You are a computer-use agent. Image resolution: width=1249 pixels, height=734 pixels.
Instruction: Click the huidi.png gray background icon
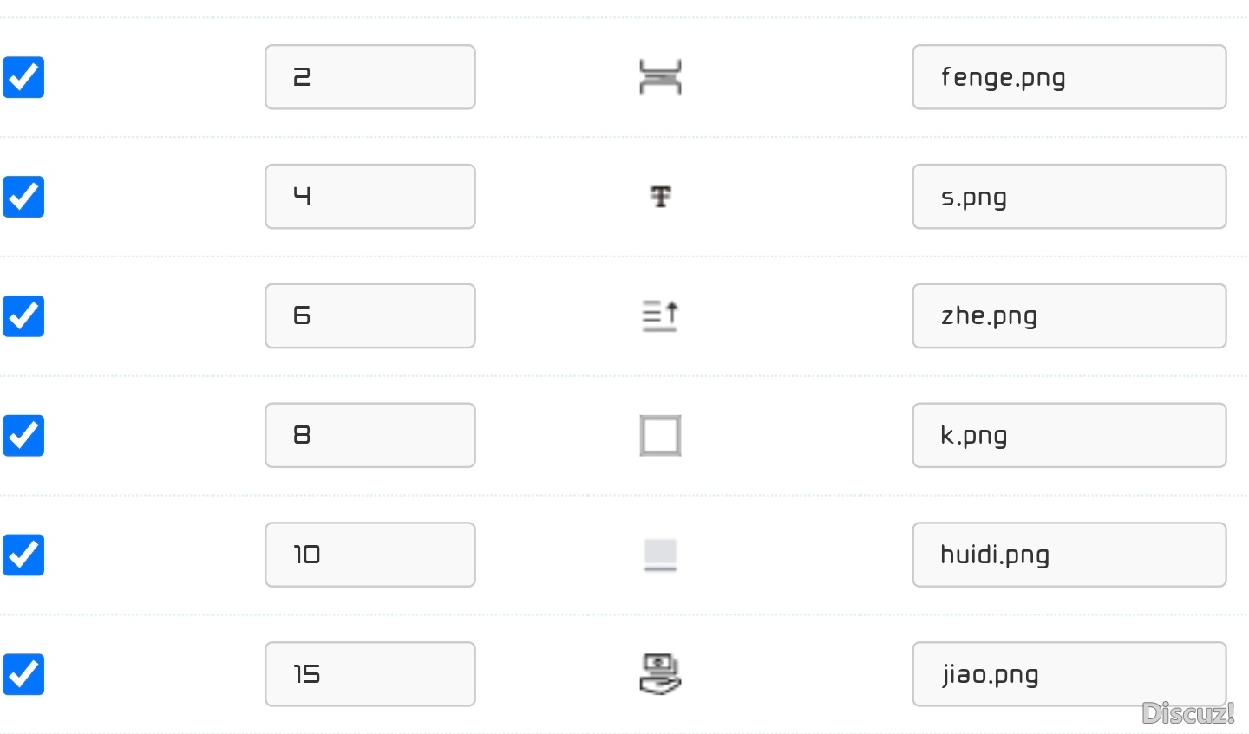[660, 555]
